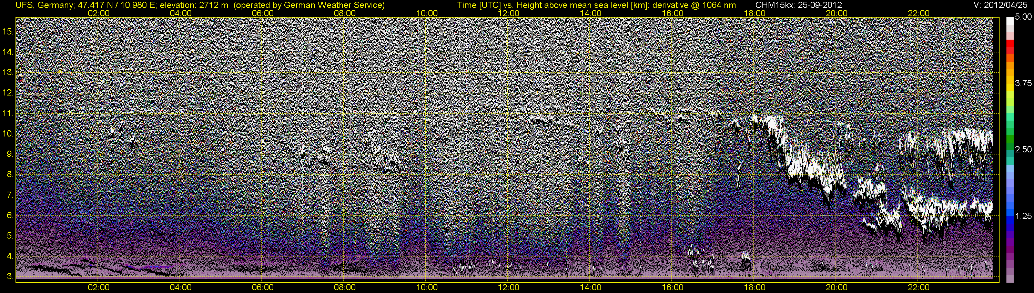Screen dimensions: 1034x293
Task: Click the "16:00" label on the bottom time axis
Action: [673, 287]
